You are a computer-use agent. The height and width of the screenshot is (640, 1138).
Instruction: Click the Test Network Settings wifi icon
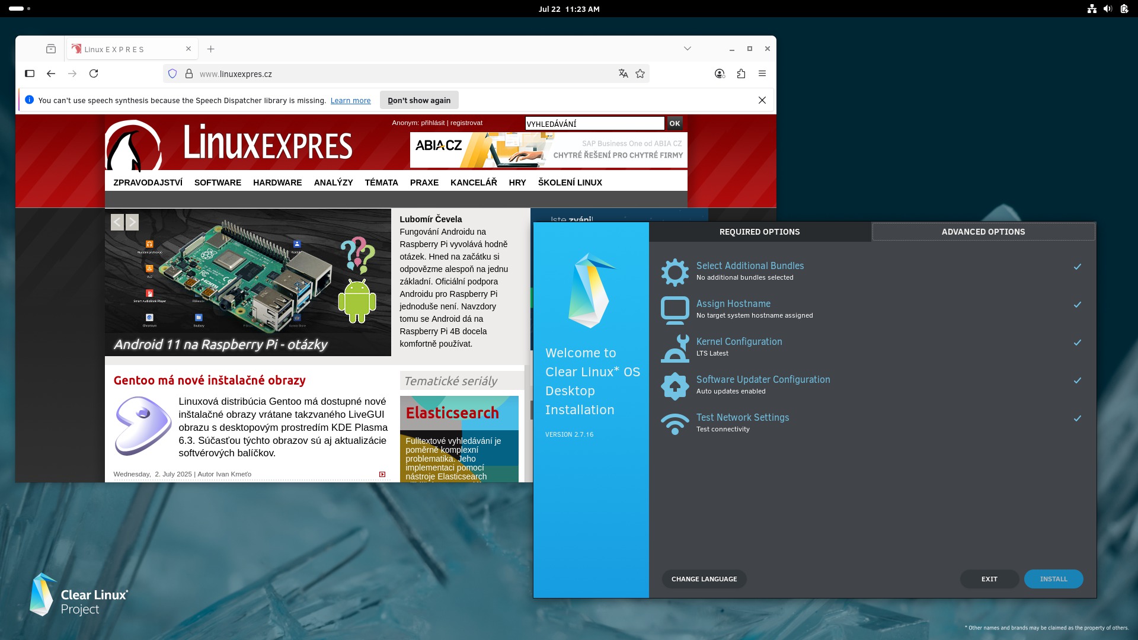tap(675, 424)
